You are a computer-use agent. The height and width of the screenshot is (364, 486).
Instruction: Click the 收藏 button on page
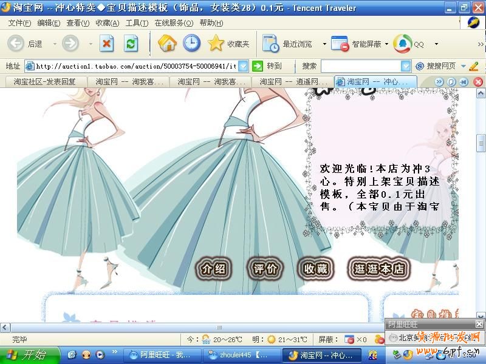click(x=315, y=269)
